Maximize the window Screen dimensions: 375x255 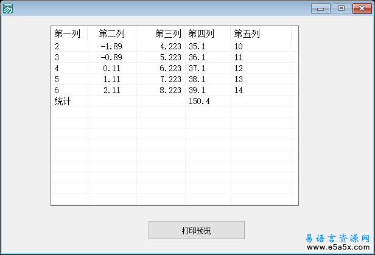340,9
